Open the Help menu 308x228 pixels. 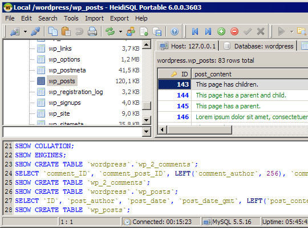pos(141,18)
